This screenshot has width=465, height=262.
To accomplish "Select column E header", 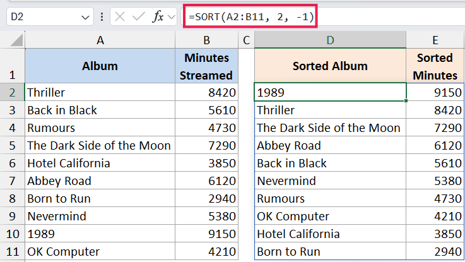I will [435, 40].
